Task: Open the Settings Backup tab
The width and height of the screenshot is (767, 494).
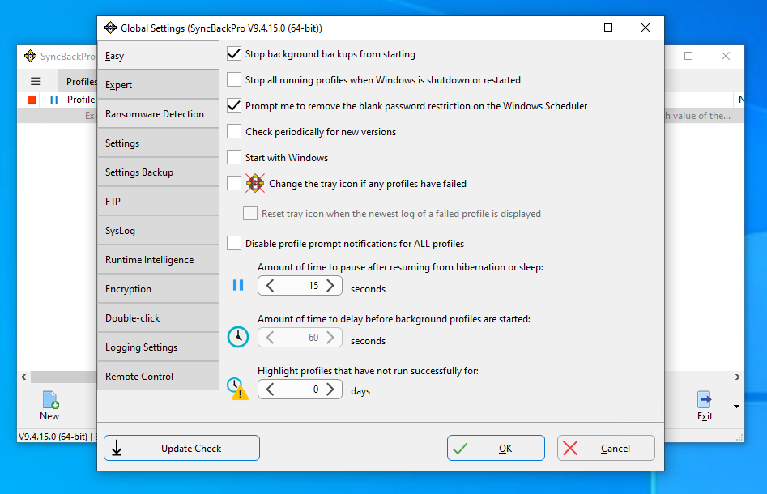Action: coord(158,172)
